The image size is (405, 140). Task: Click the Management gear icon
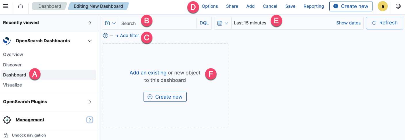pos(7,120)
